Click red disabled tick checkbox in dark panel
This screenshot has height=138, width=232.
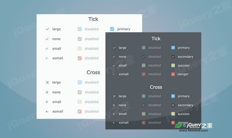click(x=144, y=74)
